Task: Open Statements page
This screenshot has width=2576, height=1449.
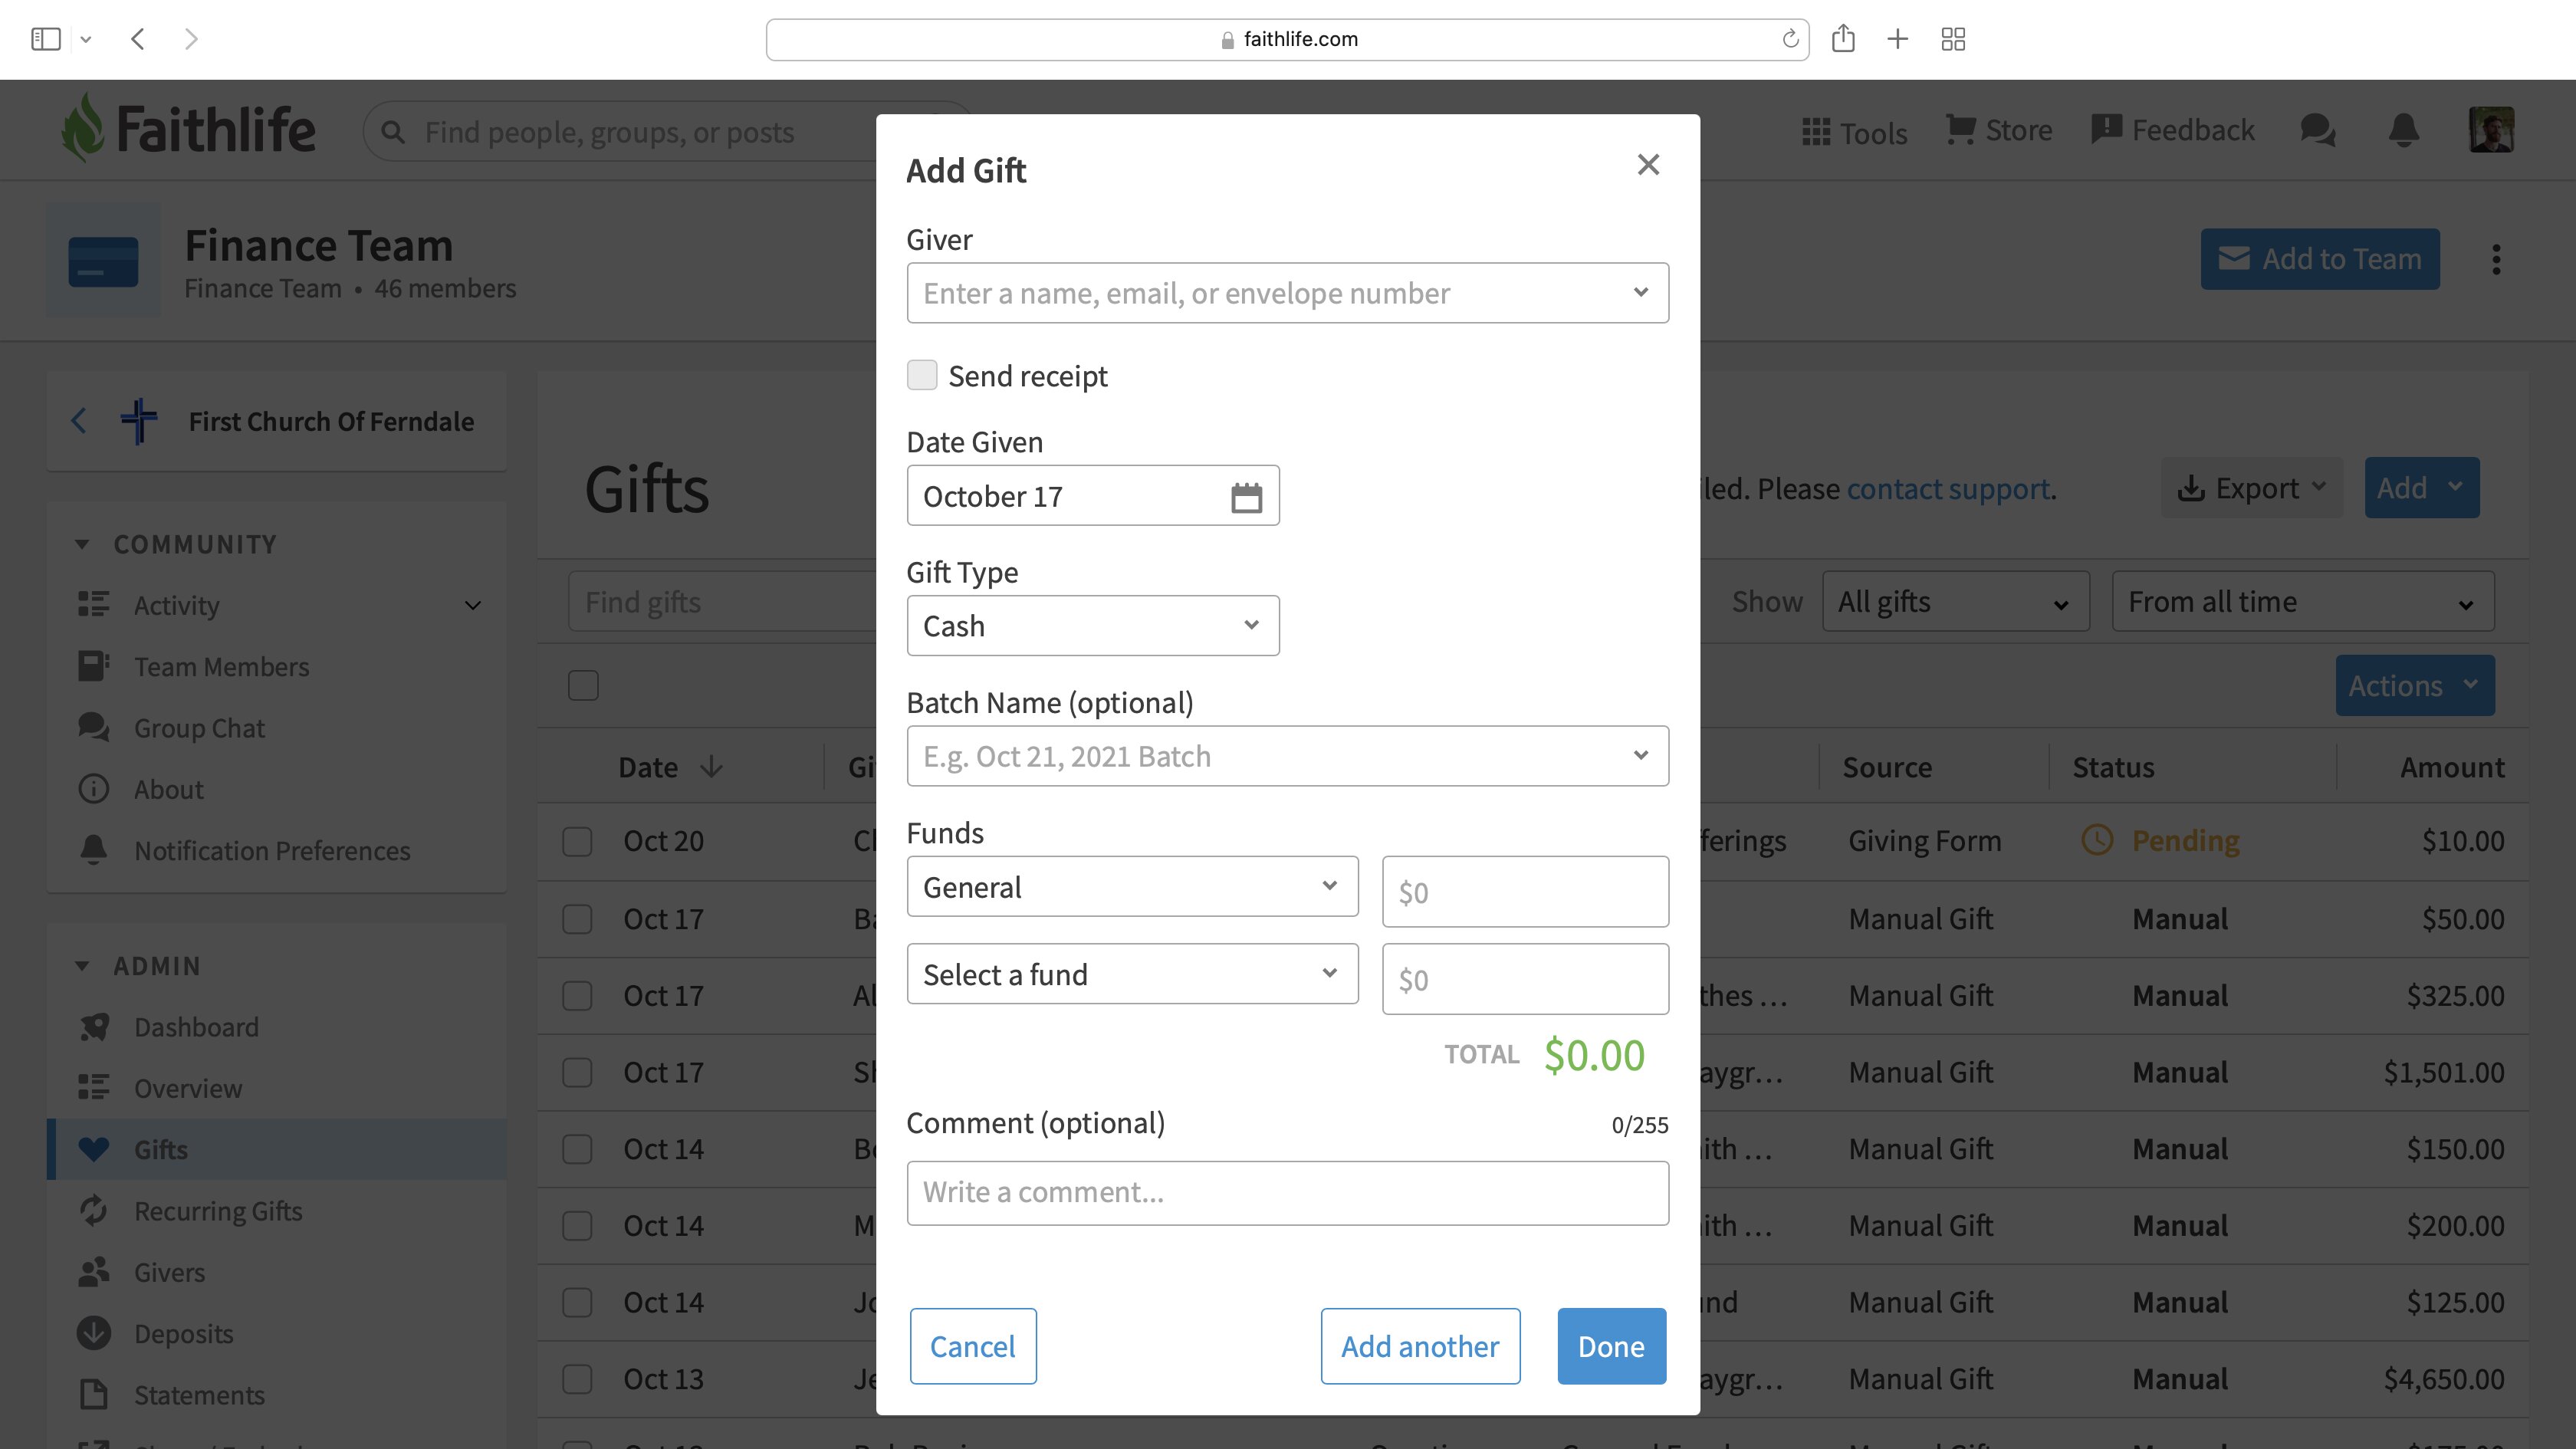Action: pos(199,1395)
